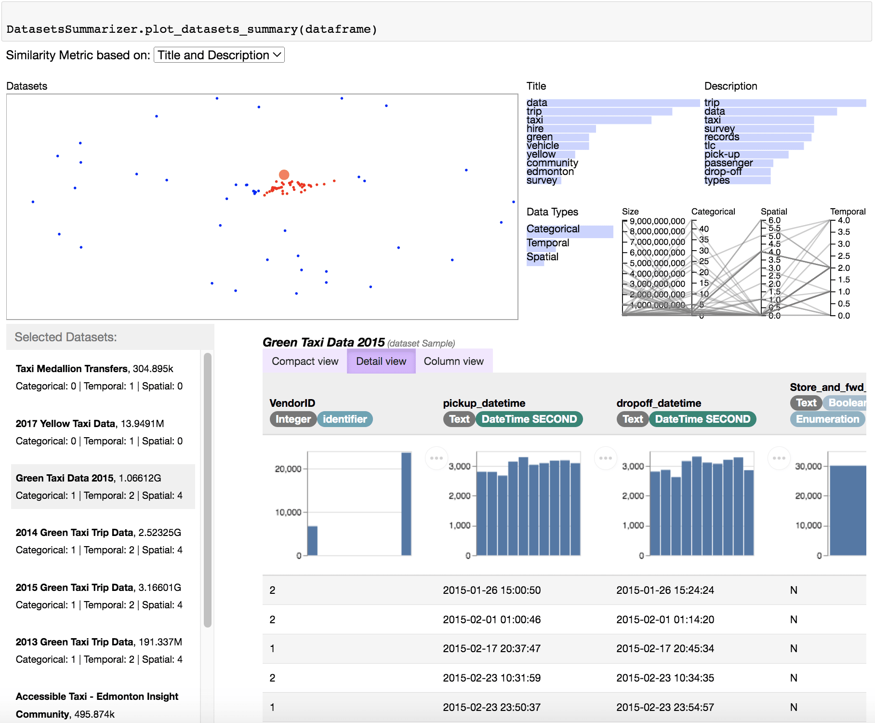Click pickup time 2015-02-17 20:37:47 cell
Screen dimensions: 875x723
coord(491,648)
